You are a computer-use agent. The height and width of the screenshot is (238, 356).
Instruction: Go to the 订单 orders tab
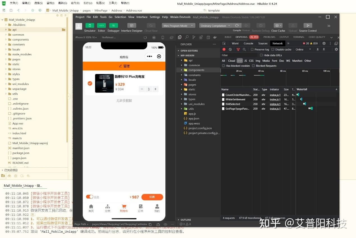point(141,208)
